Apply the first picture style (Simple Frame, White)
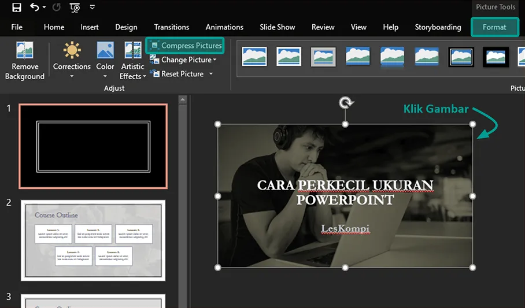This screenshot has width=525, height=308. click(x=254, y=56)
